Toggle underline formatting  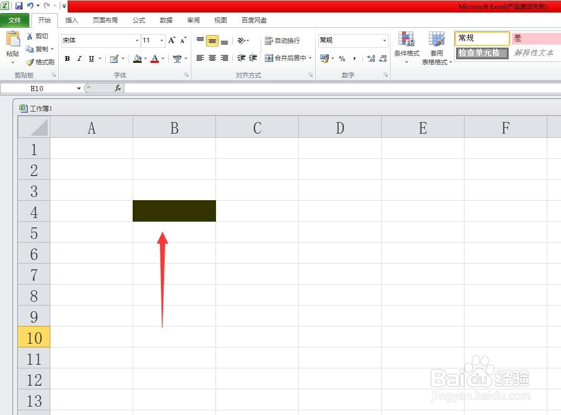click(x=92, y=59)
